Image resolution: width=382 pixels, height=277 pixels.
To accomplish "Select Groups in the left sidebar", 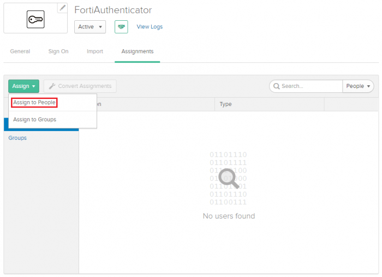I will click(x=17, y=138).
